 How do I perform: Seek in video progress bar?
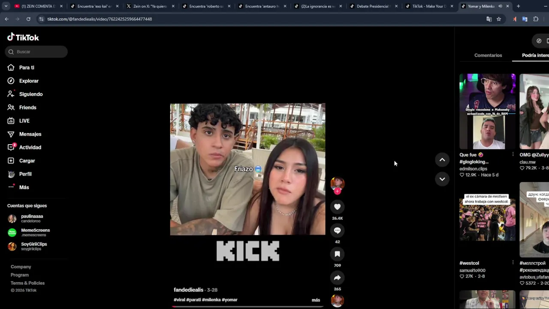pyautogui.click(x=247, y=306)
